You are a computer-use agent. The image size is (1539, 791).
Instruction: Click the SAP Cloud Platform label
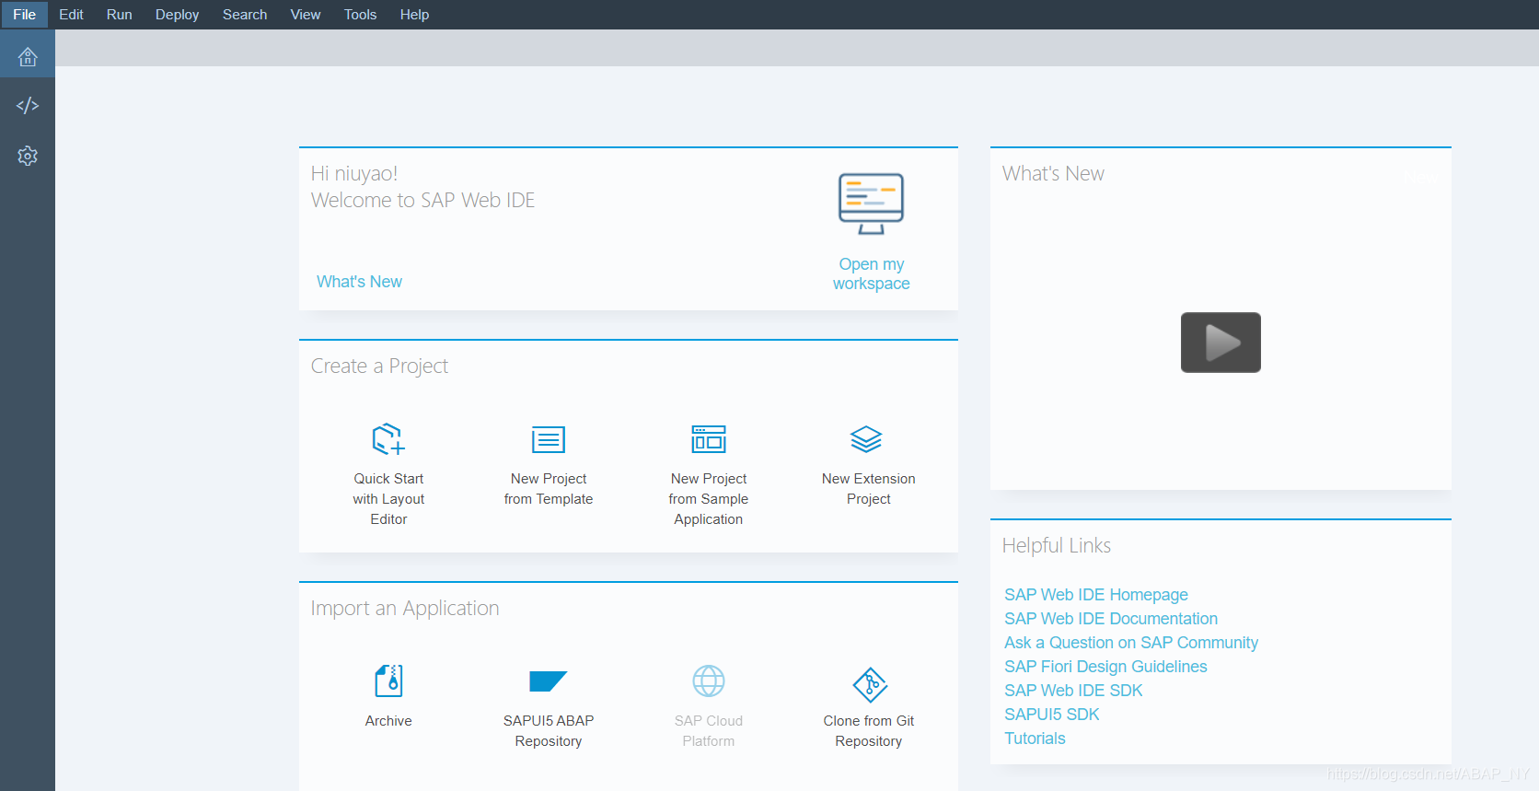pos(709,731)
